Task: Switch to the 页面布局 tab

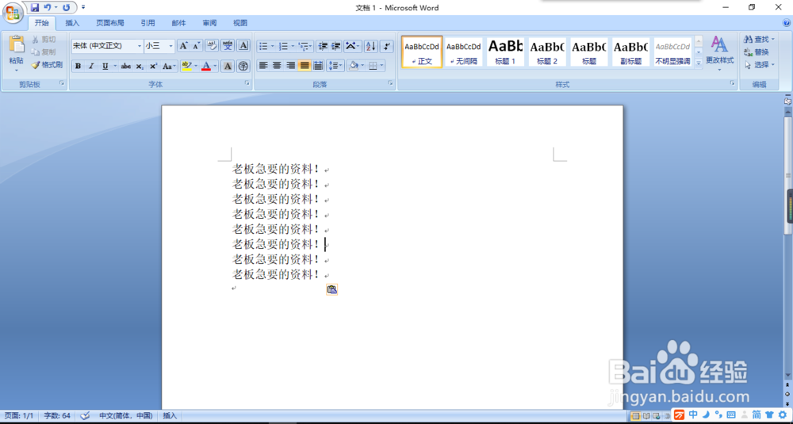Action: click(110, 23)
